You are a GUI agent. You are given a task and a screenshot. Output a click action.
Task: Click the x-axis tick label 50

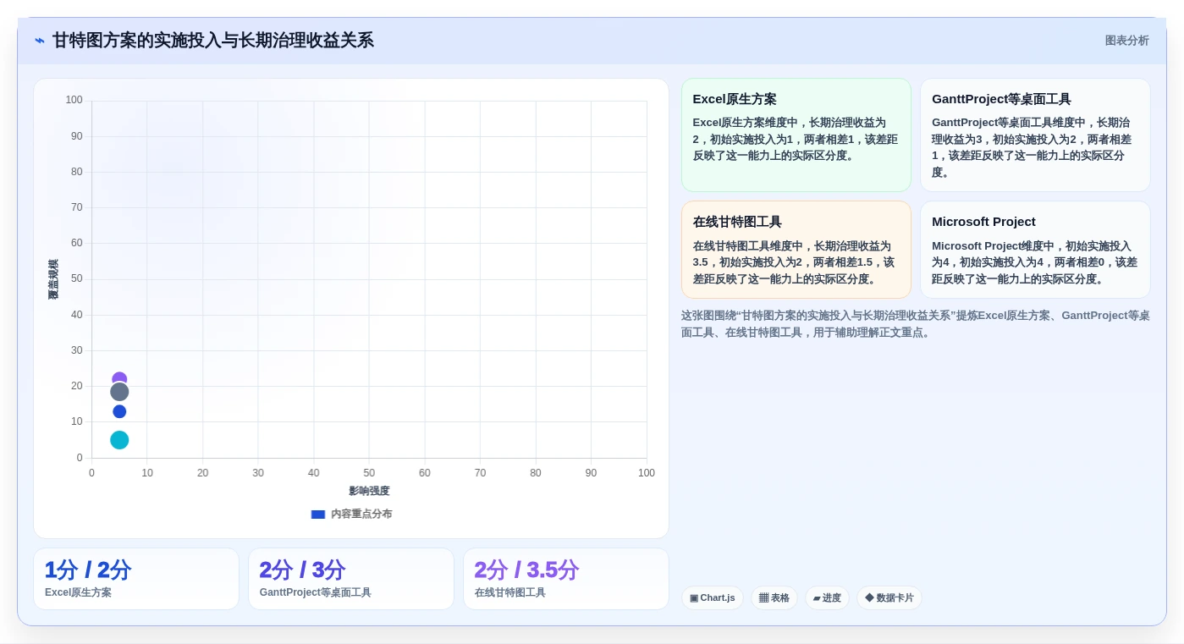point(369,473)
